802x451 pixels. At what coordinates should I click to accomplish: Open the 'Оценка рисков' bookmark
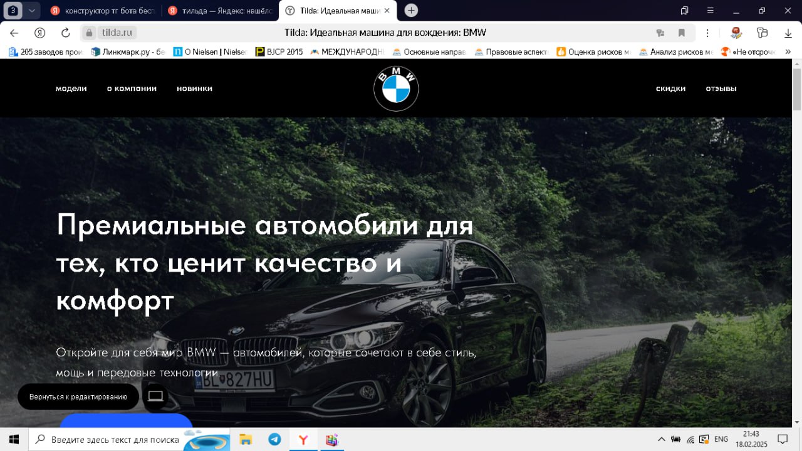coord(593,52)
